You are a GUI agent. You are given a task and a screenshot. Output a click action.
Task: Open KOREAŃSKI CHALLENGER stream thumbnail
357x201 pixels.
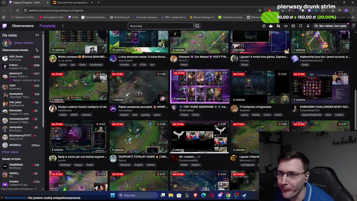pos(320,87)
